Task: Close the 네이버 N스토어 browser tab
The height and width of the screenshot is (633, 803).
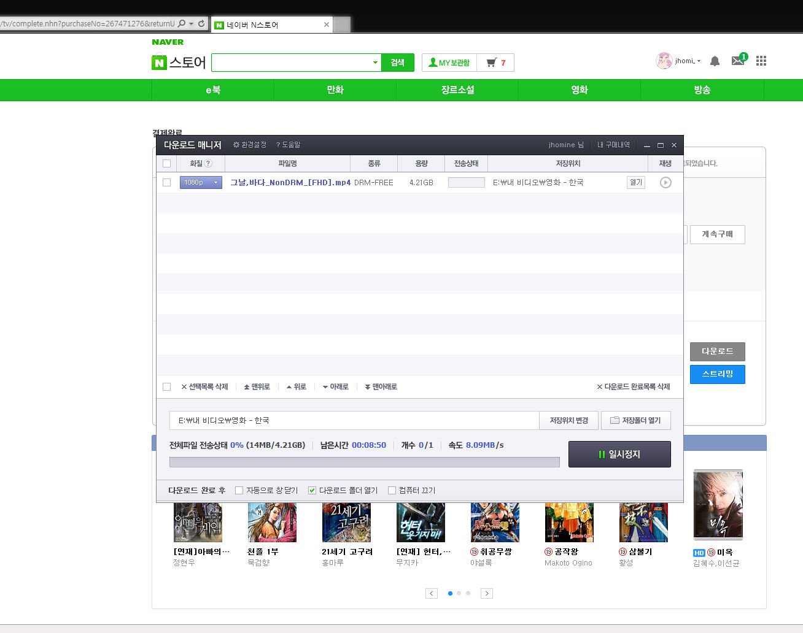Action: pos(327,25)
